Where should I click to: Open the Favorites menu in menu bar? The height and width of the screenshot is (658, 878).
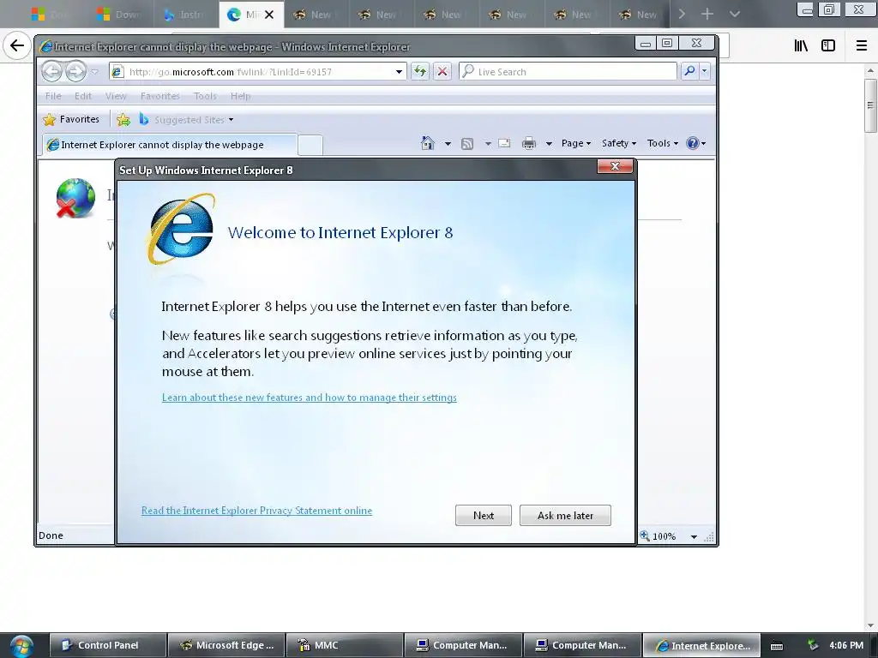coord(160,96)
